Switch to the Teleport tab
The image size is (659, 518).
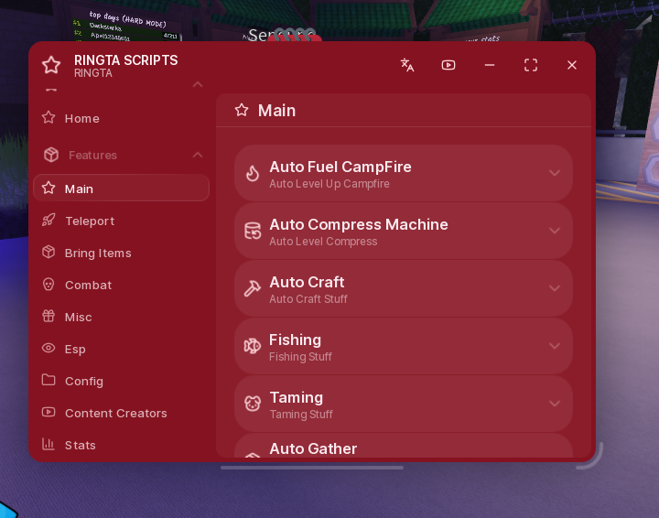click(x=121, y=221)
